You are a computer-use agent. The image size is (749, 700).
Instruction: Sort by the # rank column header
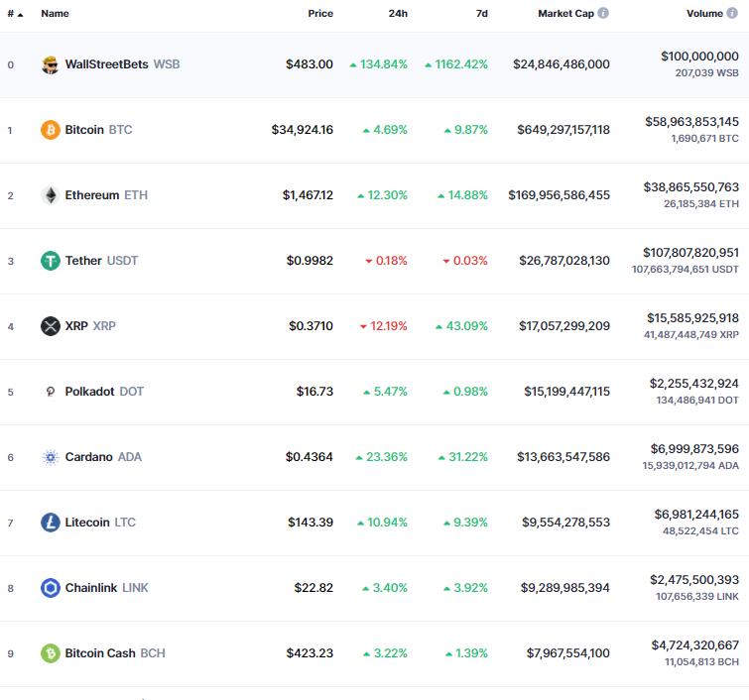[15, 13]
